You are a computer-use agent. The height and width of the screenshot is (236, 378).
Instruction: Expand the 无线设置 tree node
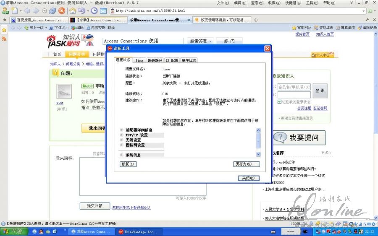[x=122, y=140]
